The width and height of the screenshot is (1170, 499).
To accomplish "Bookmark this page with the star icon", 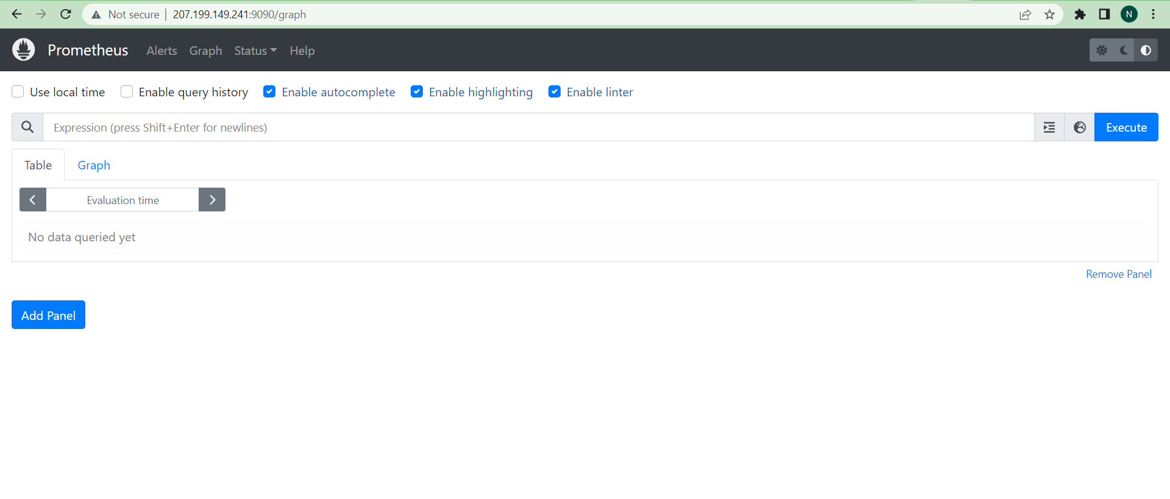I will 1049,15.
